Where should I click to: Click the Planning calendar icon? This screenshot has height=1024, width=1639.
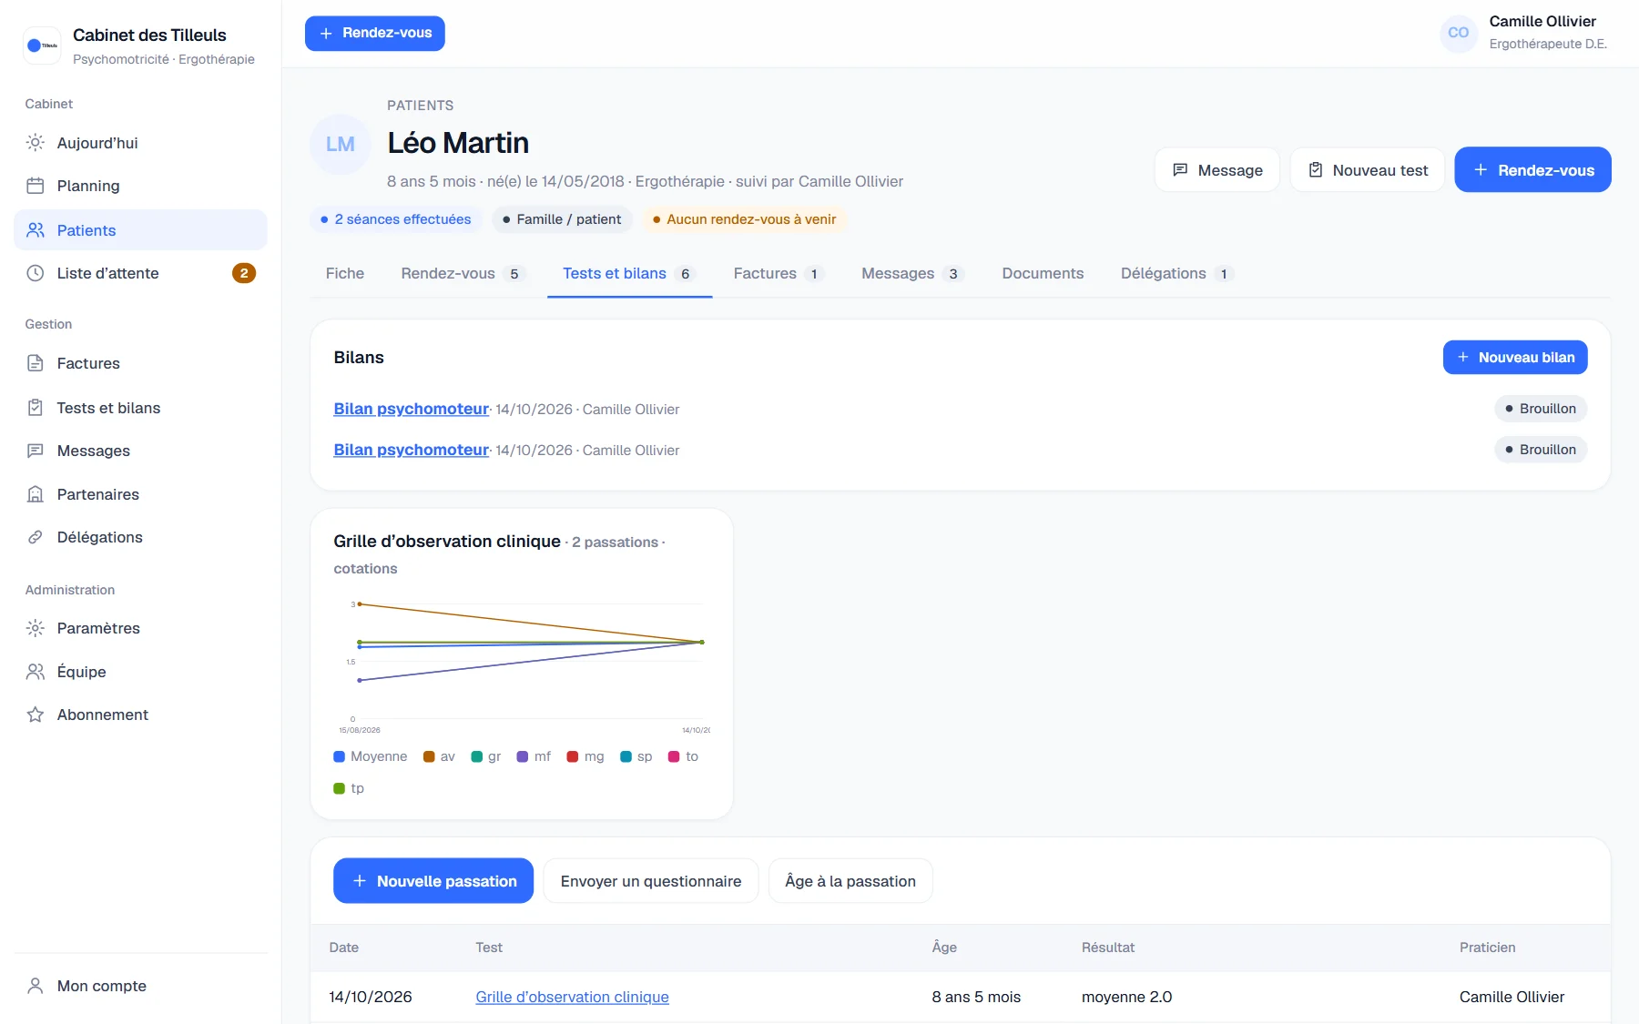[36, 186]
